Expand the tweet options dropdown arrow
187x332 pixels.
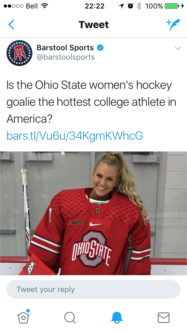(x=178, y=48)
